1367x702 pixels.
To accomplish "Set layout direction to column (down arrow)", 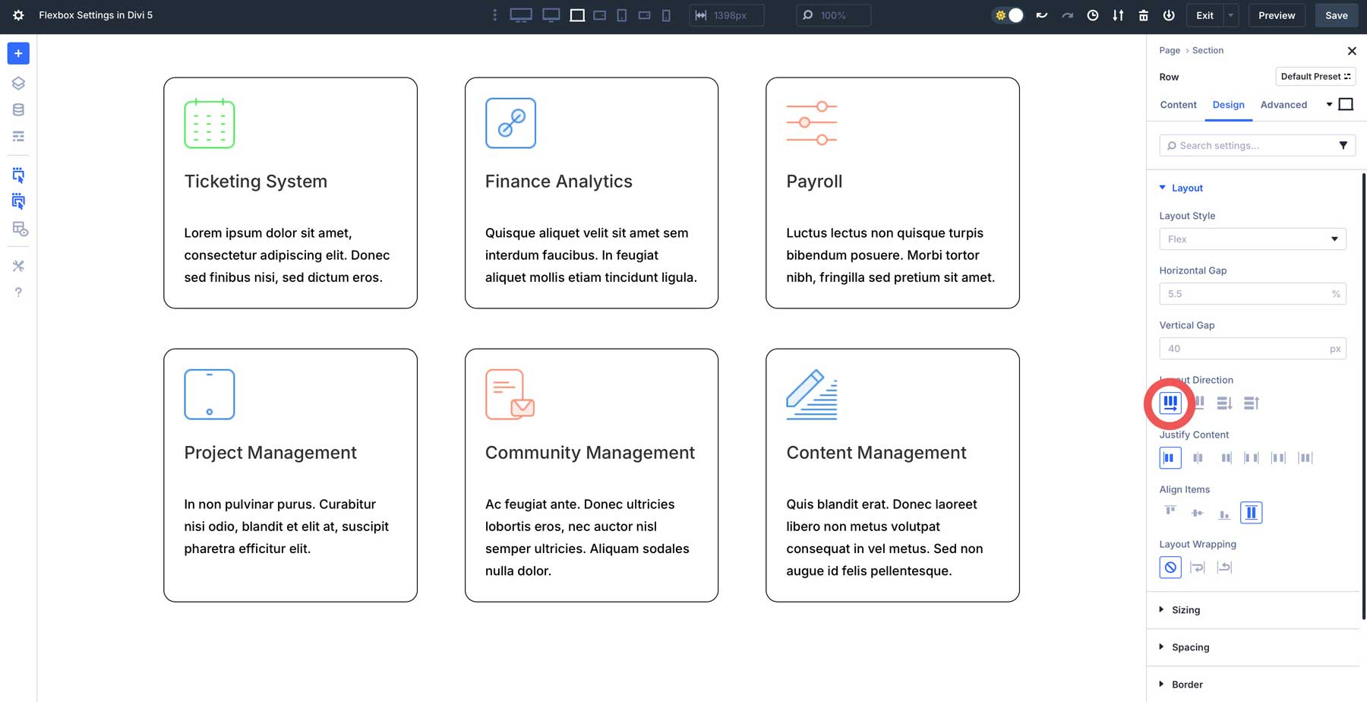I will point(1224,403).
